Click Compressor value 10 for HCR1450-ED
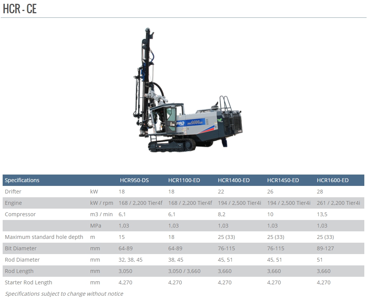Screen dimensions: 370x301 pyautogui.click(x=270, y=214)
